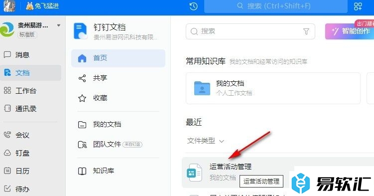Open 通讯录 in the left sidebar
Screen dimensions: 374x196
click(x=30, y=109)
